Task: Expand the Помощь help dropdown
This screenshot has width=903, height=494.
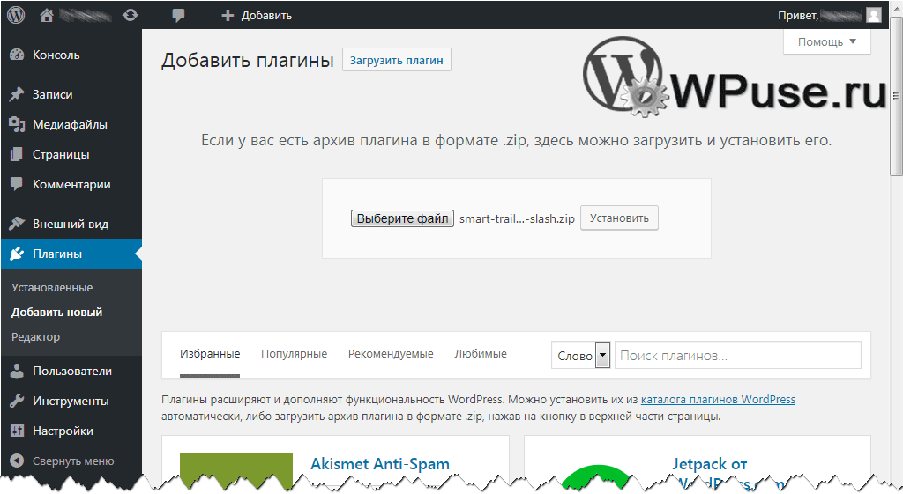Action: (x=826, y=41)
